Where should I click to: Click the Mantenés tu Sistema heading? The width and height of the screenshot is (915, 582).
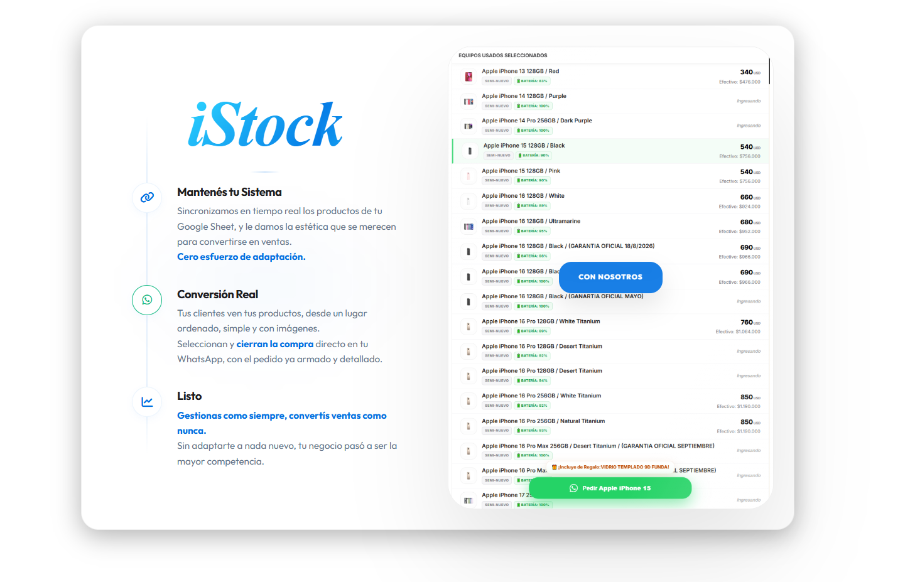229,192
